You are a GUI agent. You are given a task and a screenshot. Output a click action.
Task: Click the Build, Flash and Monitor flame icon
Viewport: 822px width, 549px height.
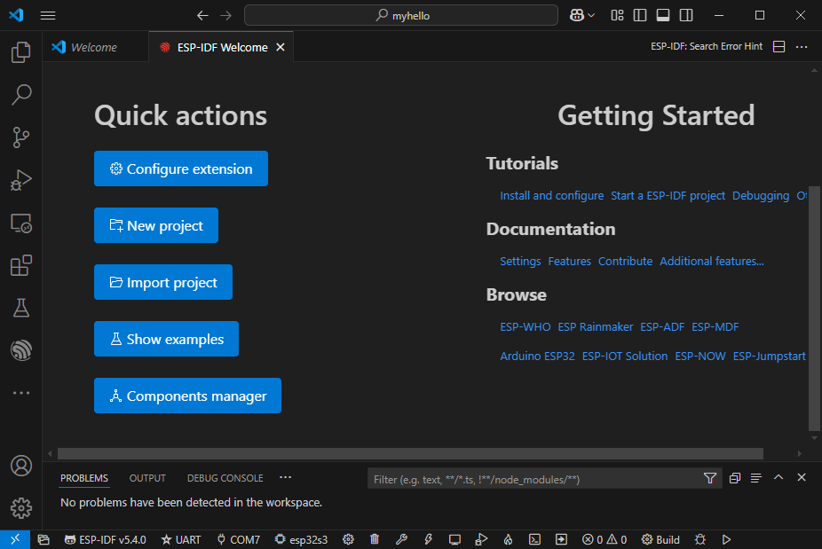point(508,539)
